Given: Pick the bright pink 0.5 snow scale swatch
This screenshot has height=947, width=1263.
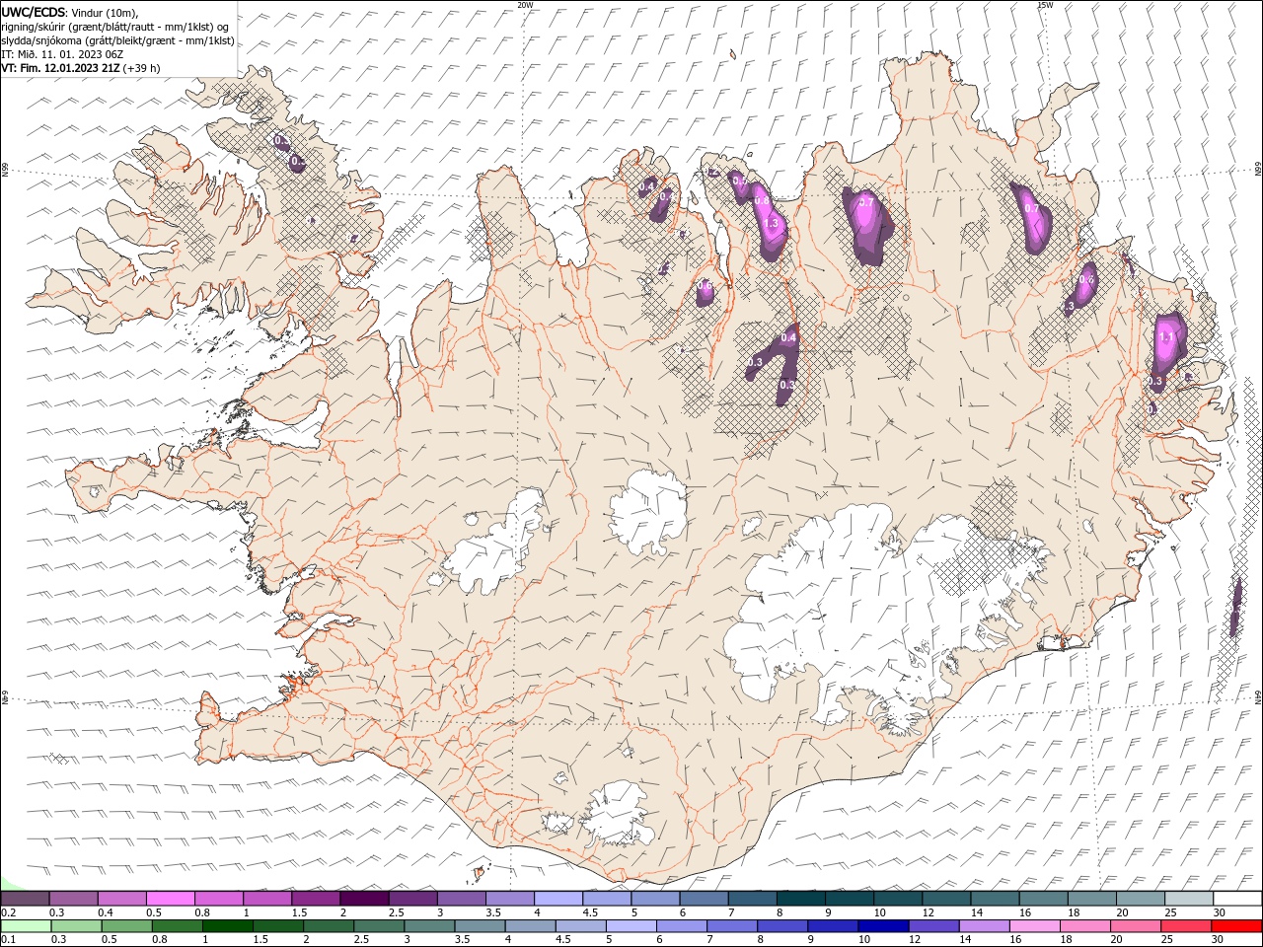Looking at the screenshot, I should 170,899.
